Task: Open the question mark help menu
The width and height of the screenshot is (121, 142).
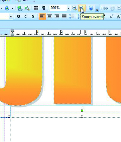Action: click(34, 1)
